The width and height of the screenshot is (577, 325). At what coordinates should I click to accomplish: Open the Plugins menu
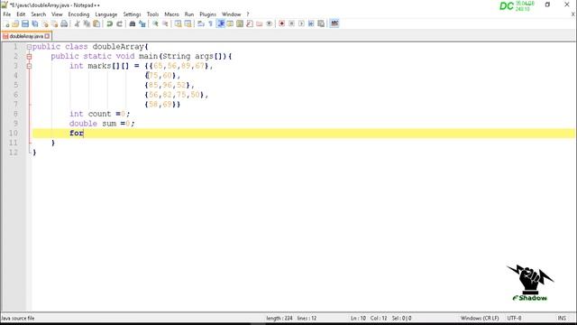pos(208,14)
